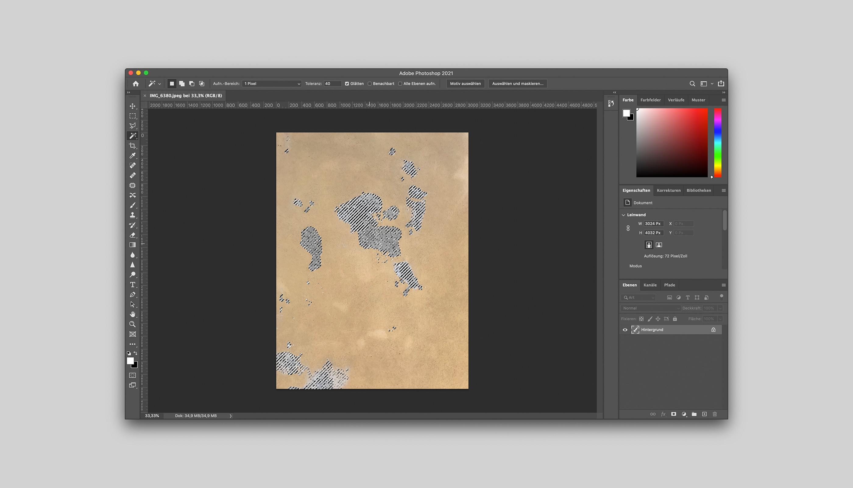Select the Spot Healing Brush tool

[133, 165]
